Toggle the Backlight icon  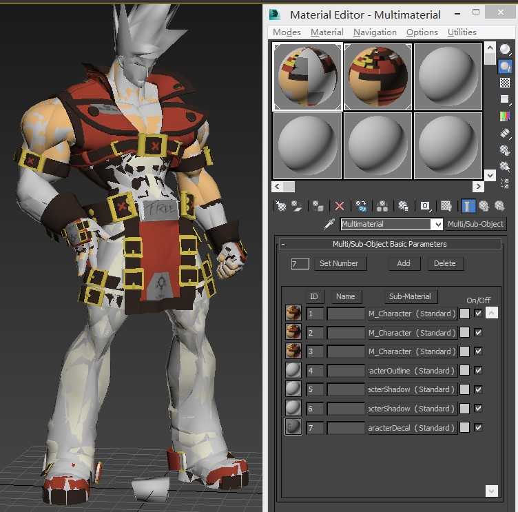[505, 66]
